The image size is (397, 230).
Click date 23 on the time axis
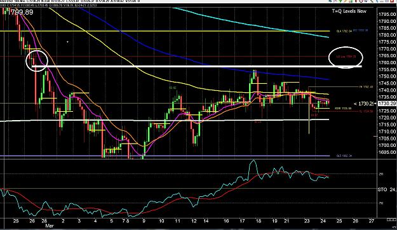click(x=307, y=221)
